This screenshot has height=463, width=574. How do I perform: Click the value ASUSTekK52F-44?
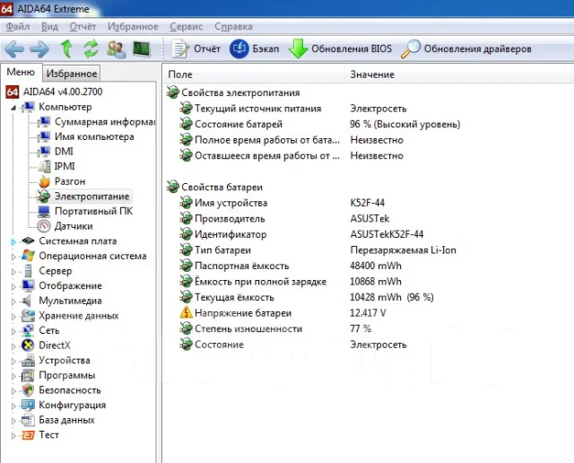pyautogui.click(x=387, y=234)
